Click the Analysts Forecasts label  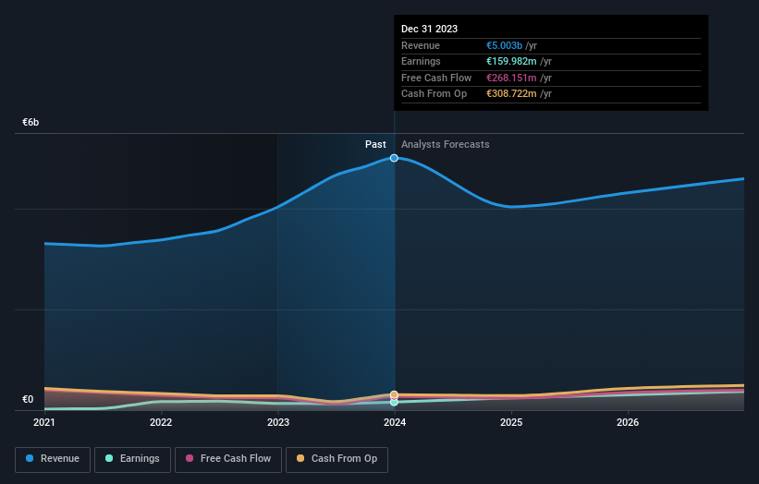tap(446, 144)
